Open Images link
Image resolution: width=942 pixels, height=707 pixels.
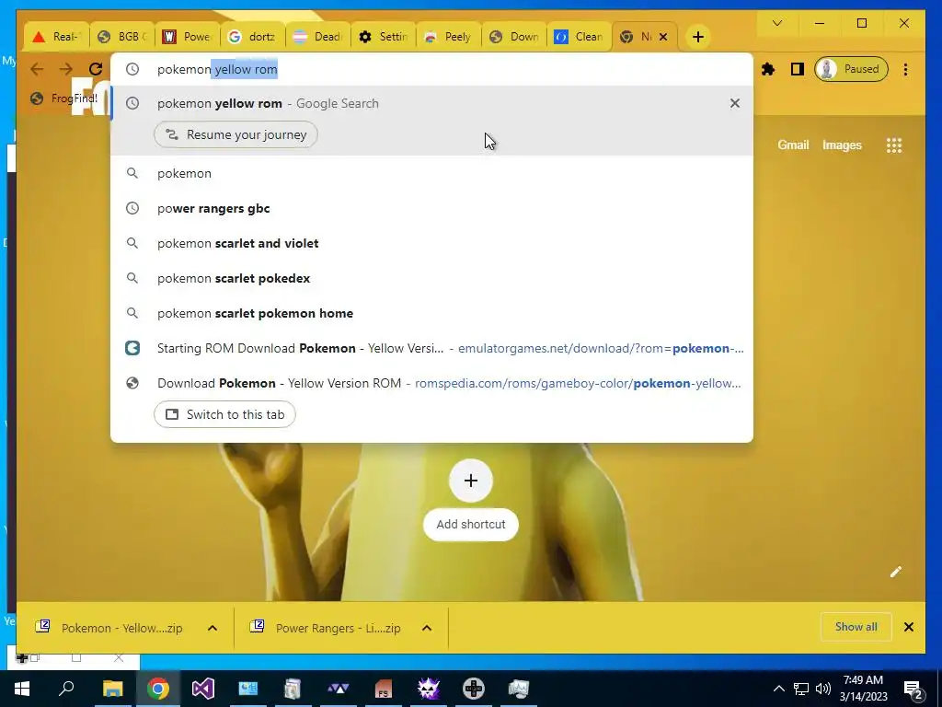pos(842,145)
